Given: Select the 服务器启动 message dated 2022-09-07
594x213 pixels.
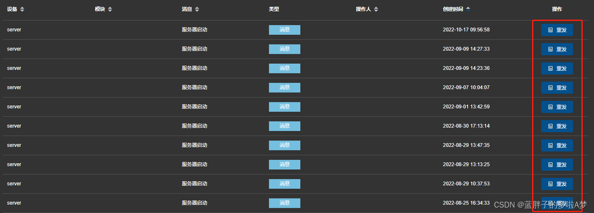Looking at the screenshot, I should (195, 87).
